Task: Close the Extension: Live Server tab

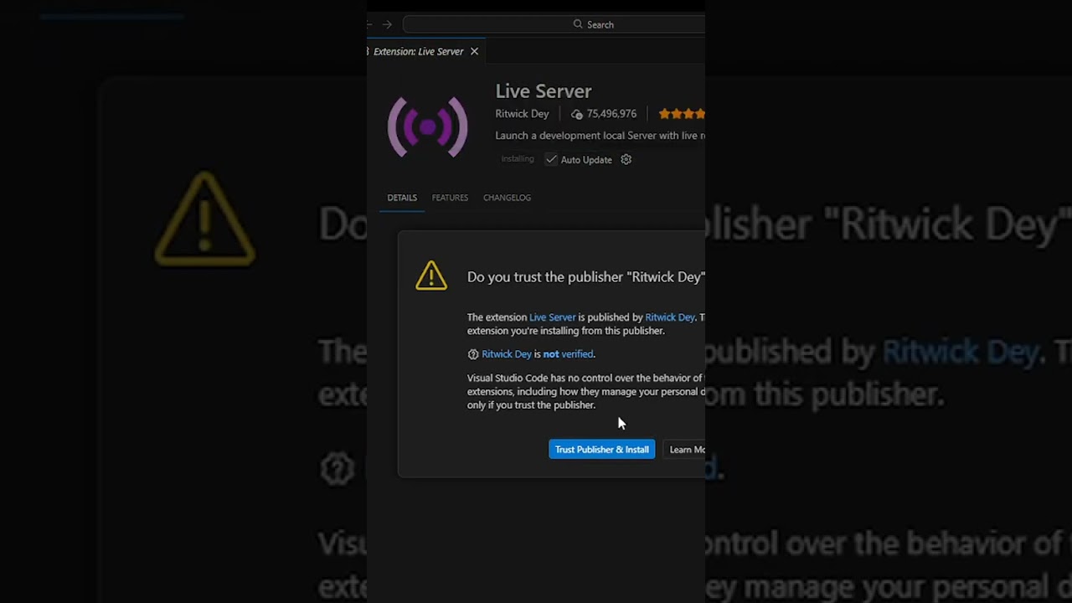Action: (474, 51)
